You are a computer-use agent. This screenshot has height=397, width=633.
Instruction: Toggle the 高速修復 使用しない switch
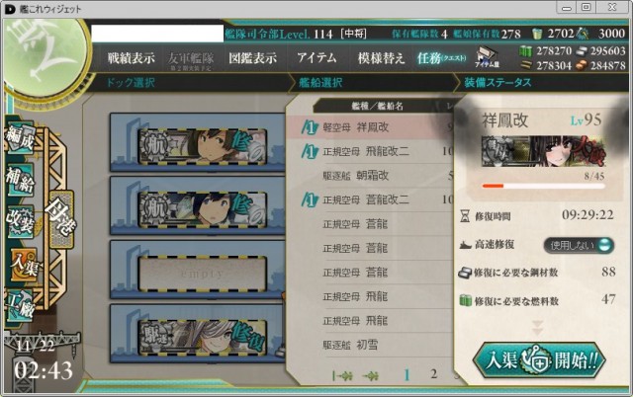pos(579,245)
